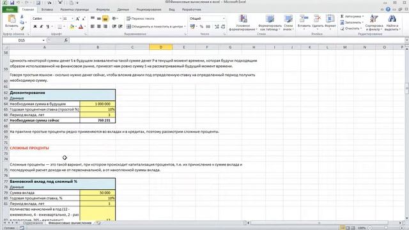Toggle Underline (Ч) formatting
The height and width of the screenshot is (230, 409).
tap(47, 27)
